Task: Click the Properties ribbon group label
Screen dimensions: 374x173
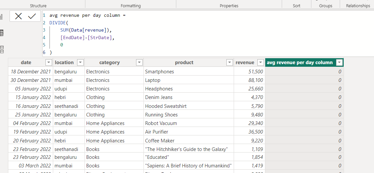Action: coord(229,6)
